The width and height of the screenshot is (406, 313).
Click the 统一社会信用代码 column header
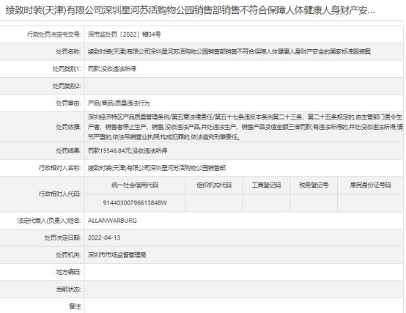tap(135, 185)
